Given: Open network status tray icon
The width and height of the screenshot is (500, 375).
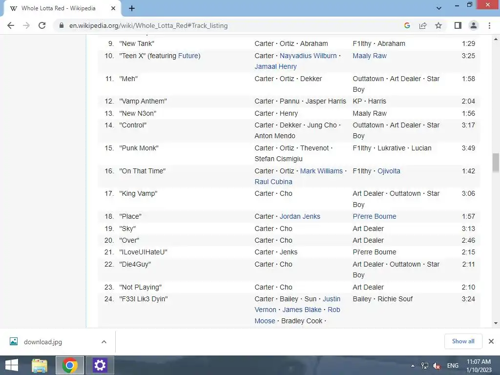Looking at the screenshot, I should [425, 366].
